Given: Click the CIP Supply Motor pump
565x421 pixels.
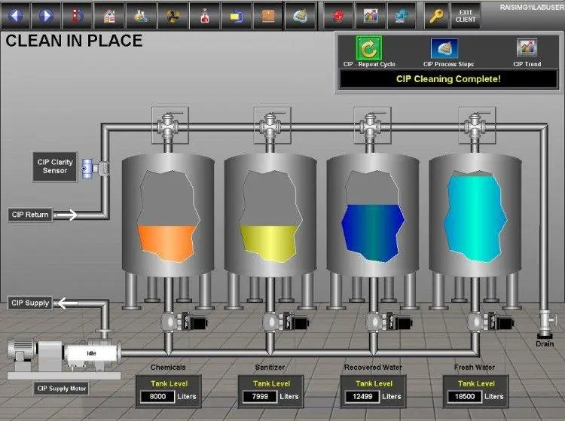Looking at the screenshot, I should [64, 355].
